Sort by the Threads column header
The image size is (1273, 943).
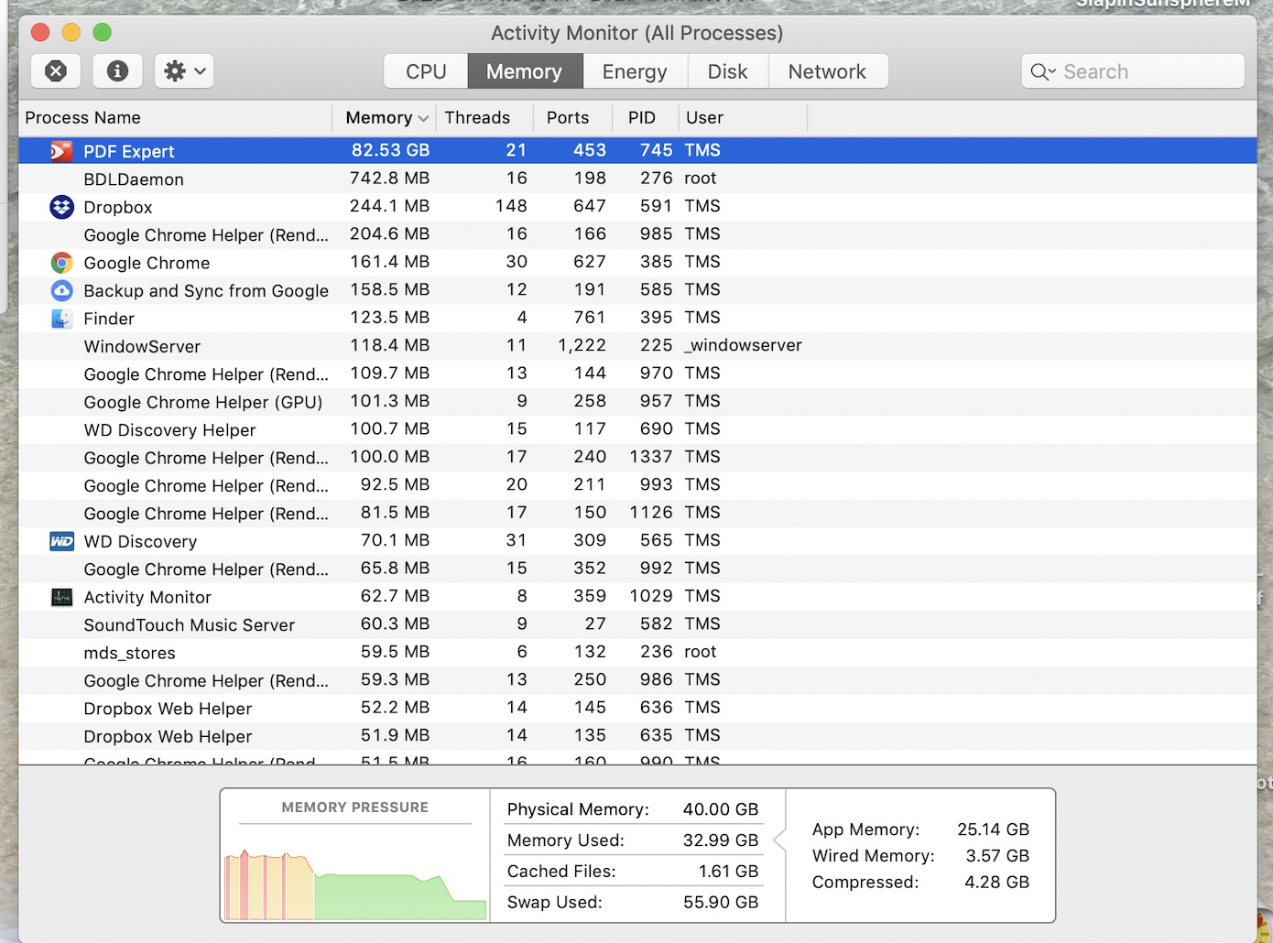click(x=484, y=117)
